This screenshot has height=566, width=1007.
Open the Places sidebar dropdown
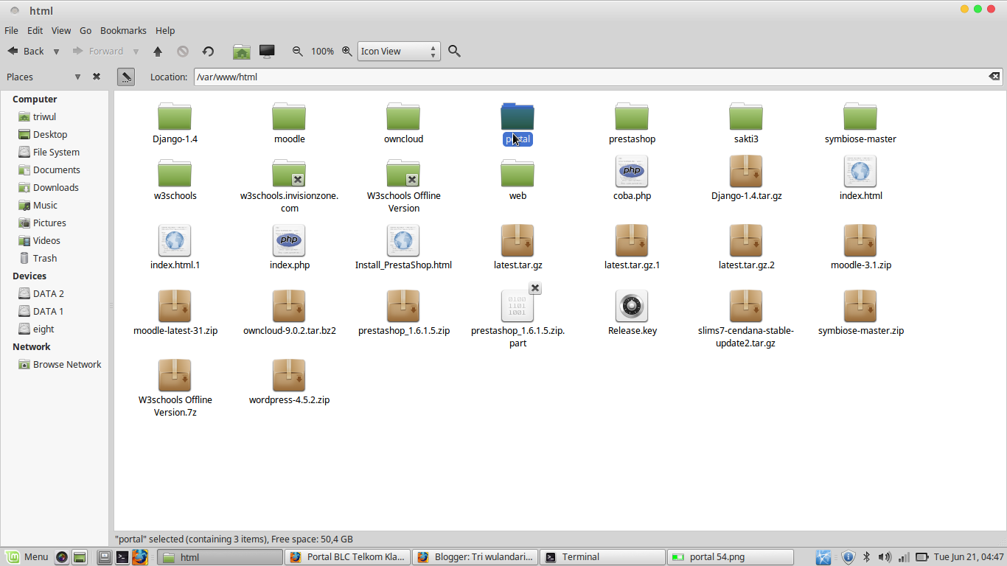tap(77, 77)
